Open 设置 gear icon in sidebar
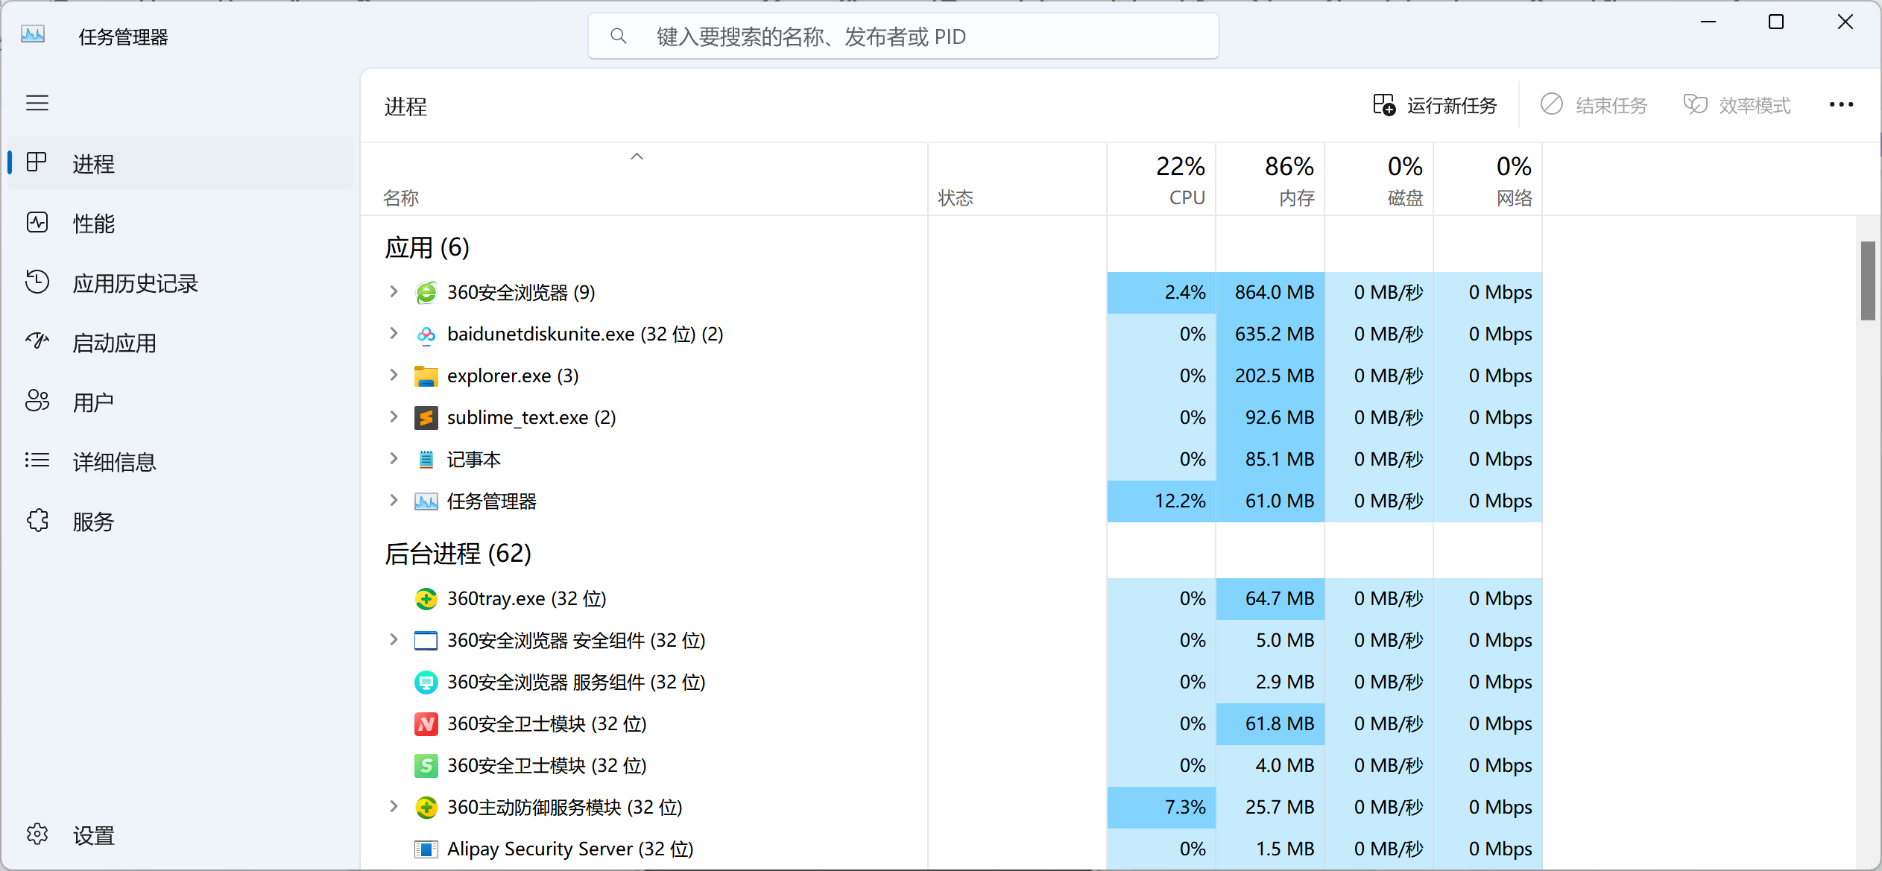Image resolution: width=1882 pixels, height=871 pixels. pos(37,834)
